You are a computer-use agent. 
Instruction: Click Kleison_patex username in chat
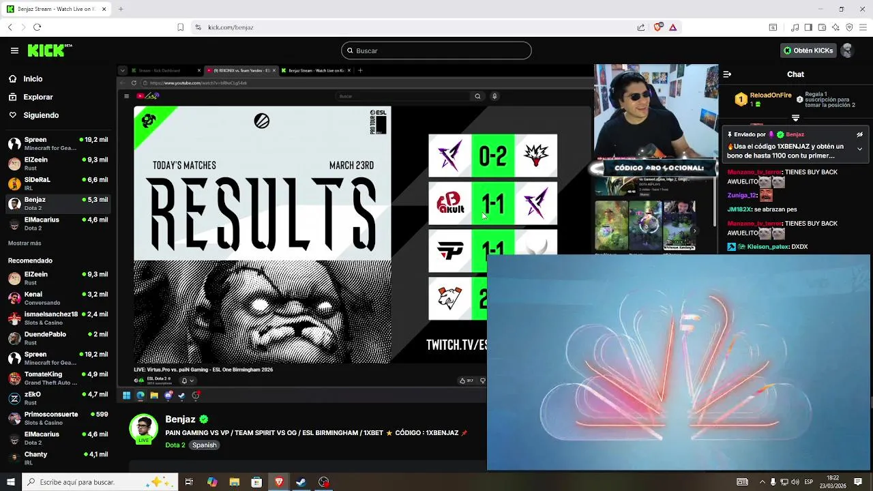pyautogui.click(x=767, y=247)
